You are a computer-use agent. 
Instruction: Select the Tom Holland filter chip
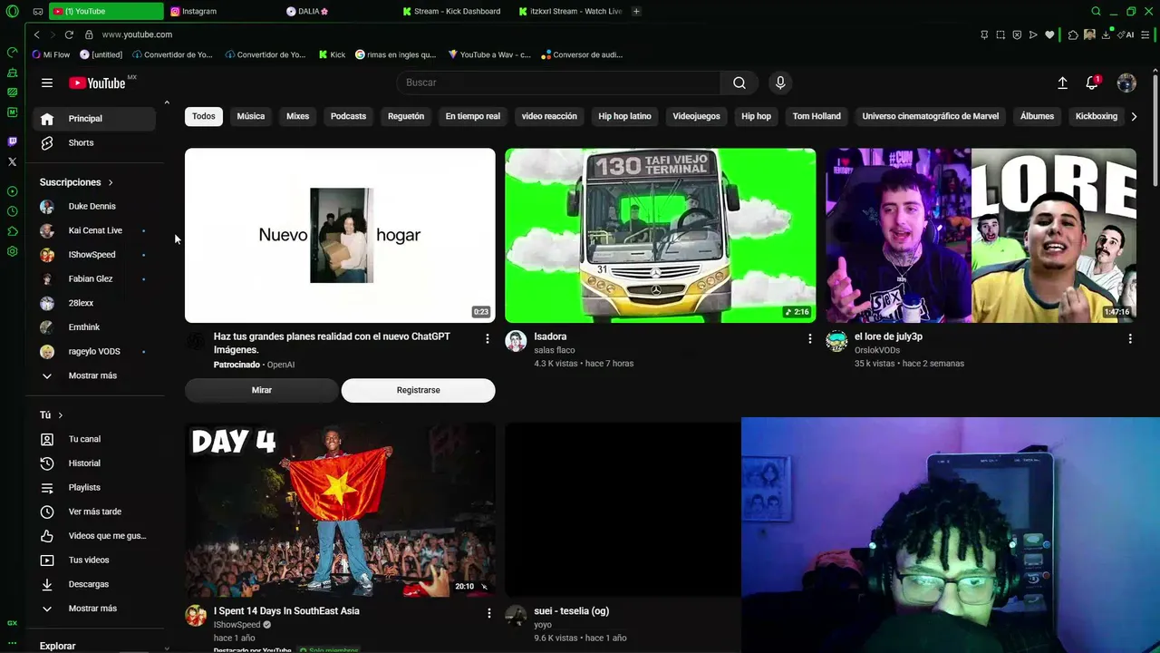tap(817, 116)
